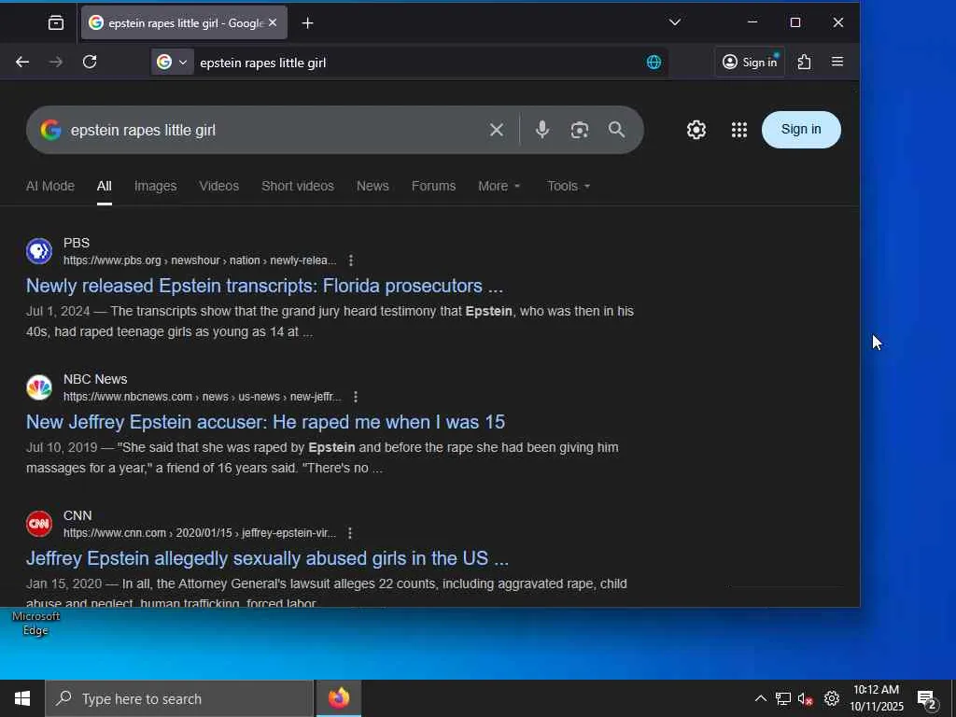Open the PBS newshour URL breadcrumb
This screenshot has width=956, height=717.
pos(200,260)
